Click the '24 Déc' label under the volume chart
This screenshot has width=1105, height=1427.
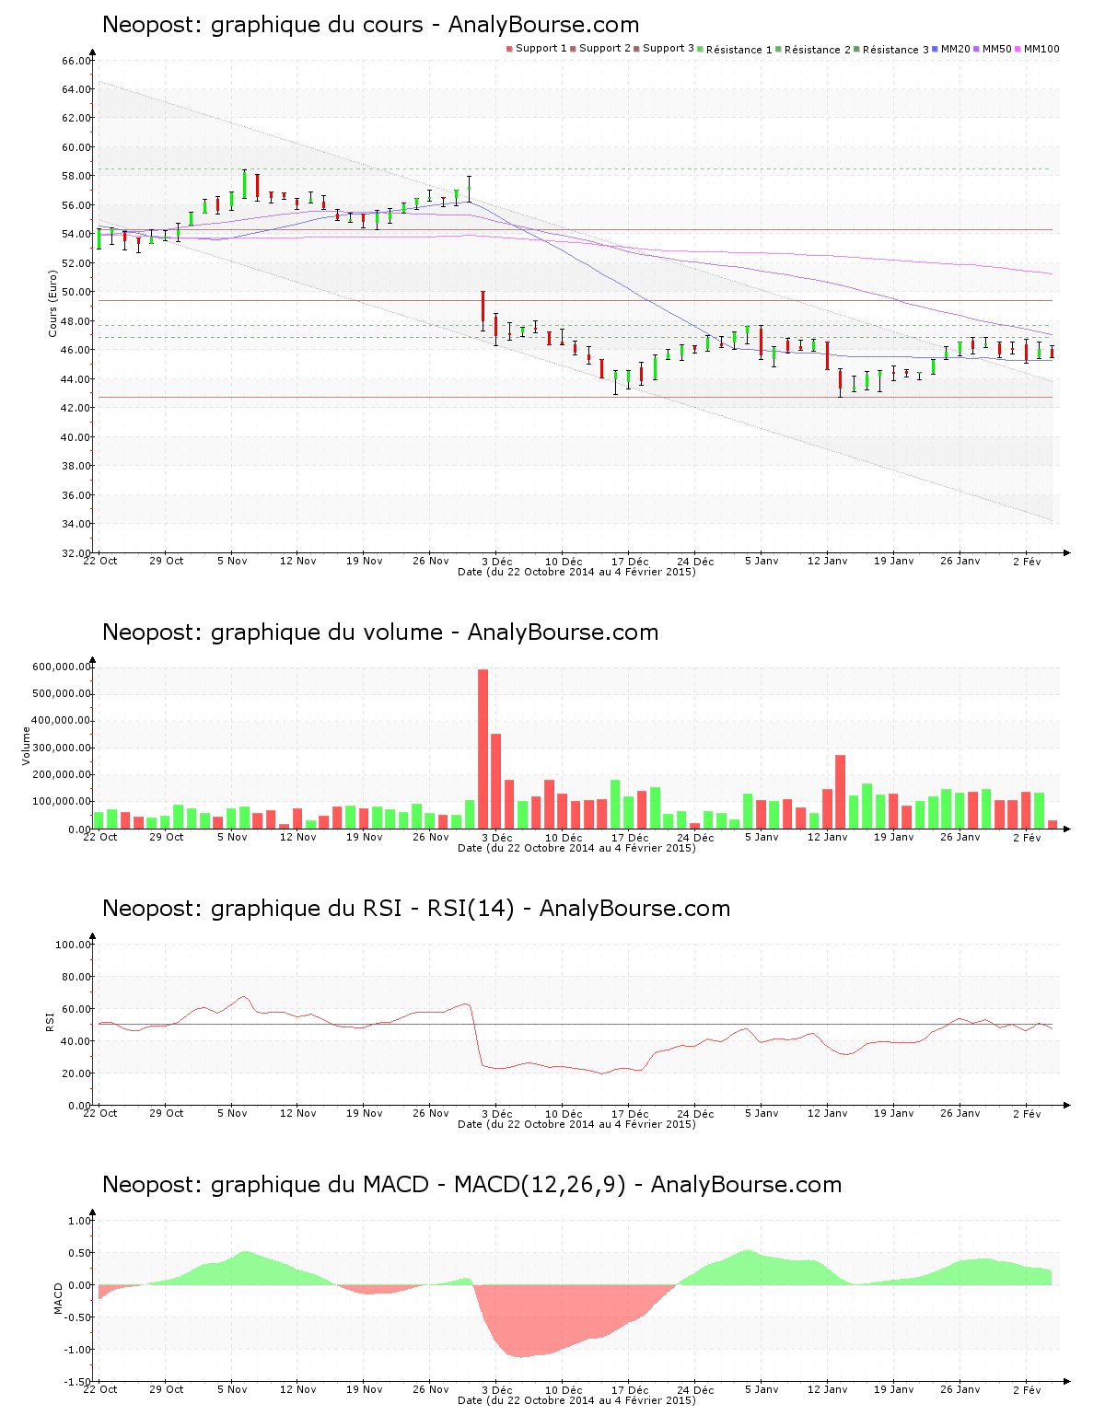point(695,837)
